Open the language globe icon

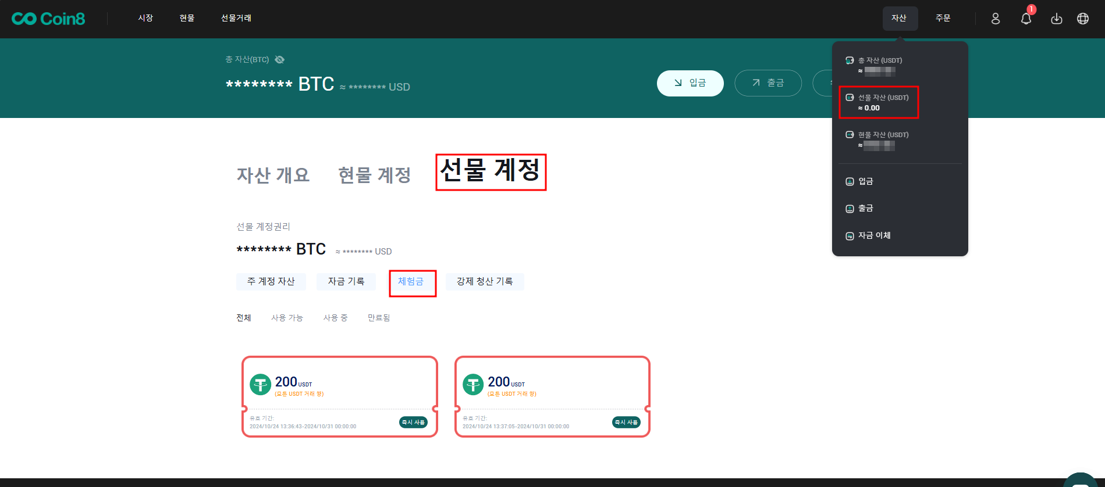1082,19
